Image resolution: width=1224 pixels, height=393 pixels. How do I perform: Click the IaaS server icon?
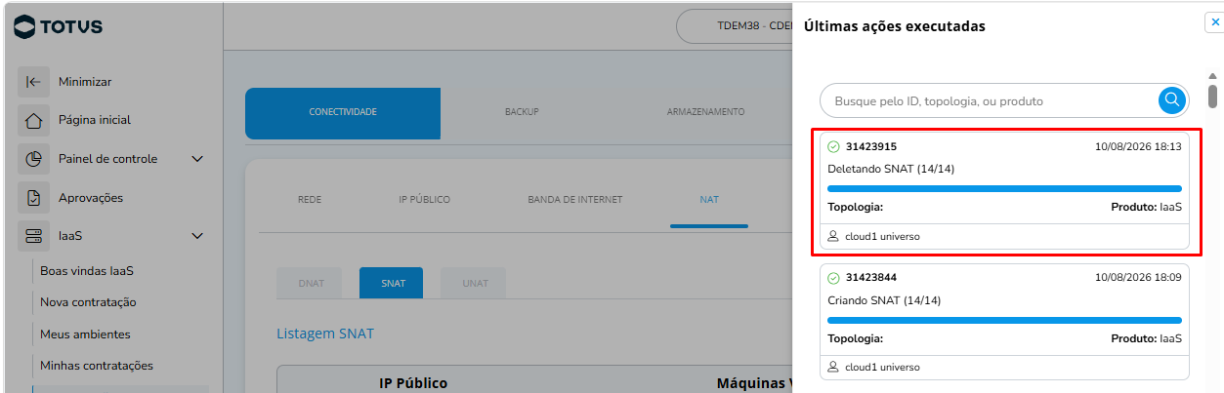[33, 236]
